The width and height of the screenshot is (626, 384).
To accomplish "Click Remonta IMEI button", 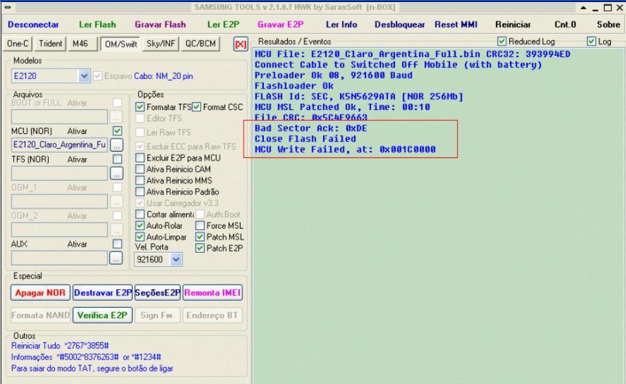I will pos(212,293).
